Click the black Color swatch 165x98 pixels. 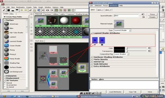click(x=119, y=48)
